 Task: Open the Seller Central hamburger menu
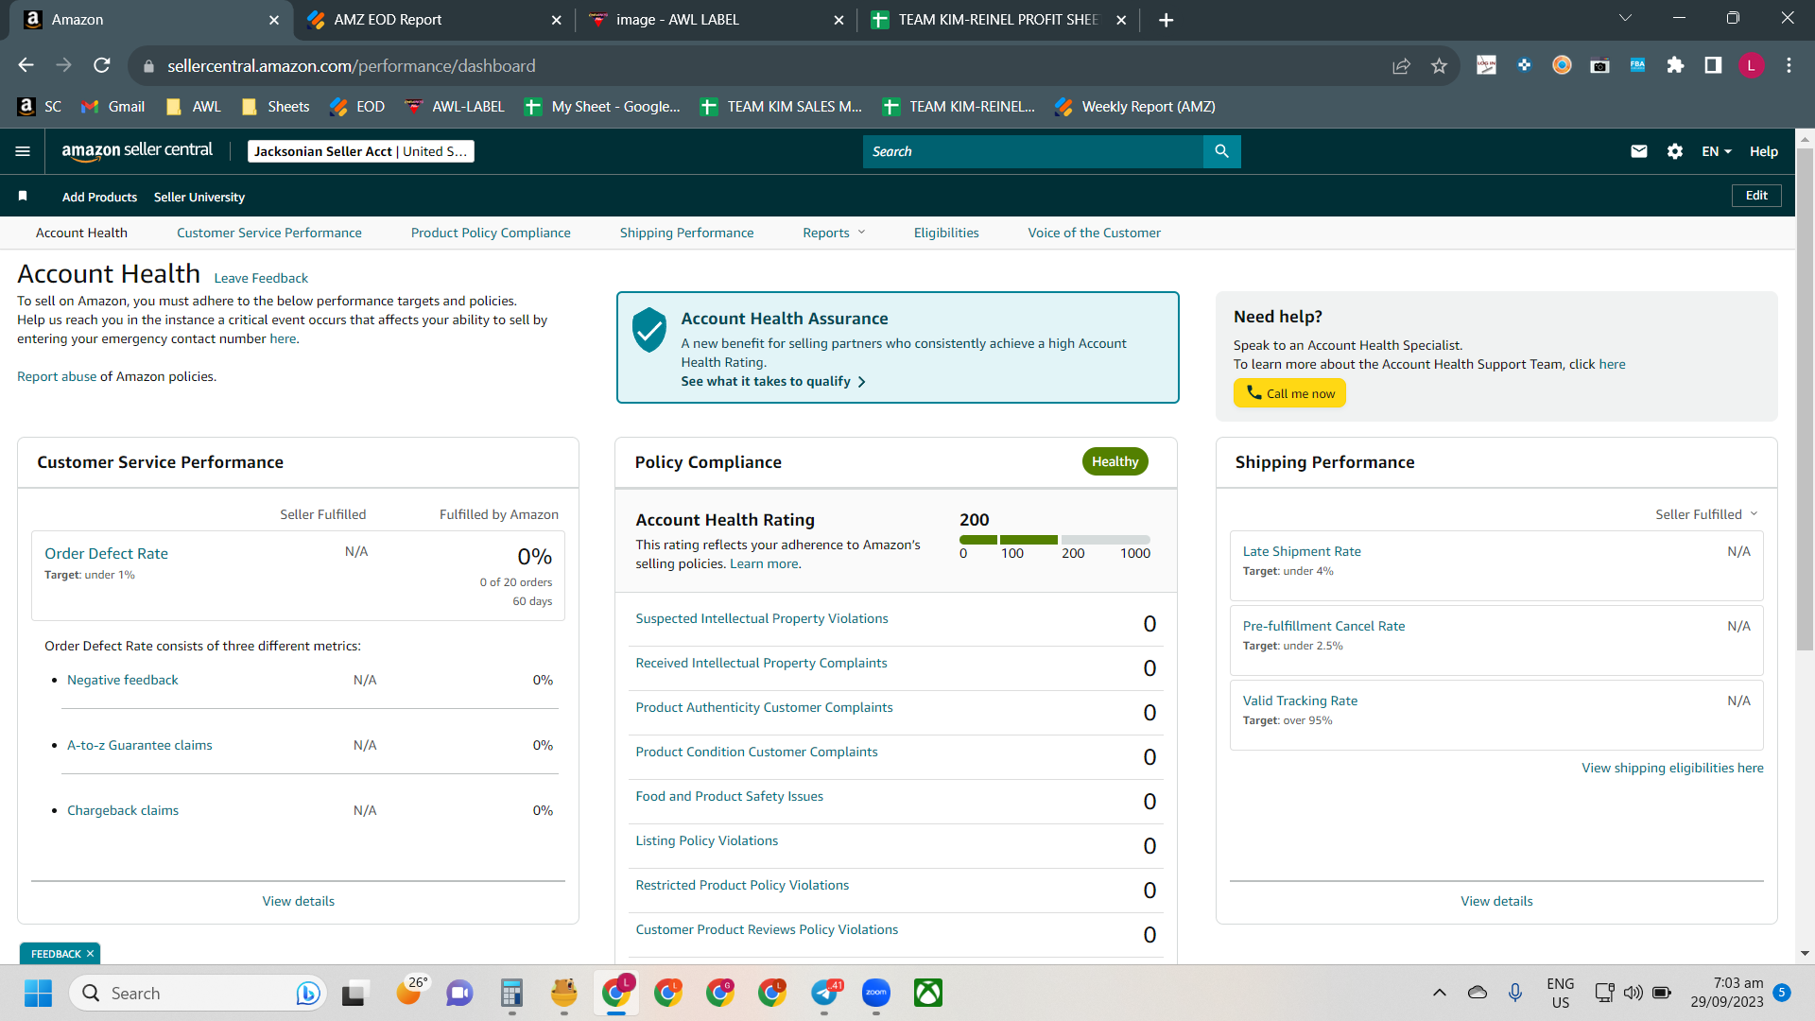coord(23,151)
